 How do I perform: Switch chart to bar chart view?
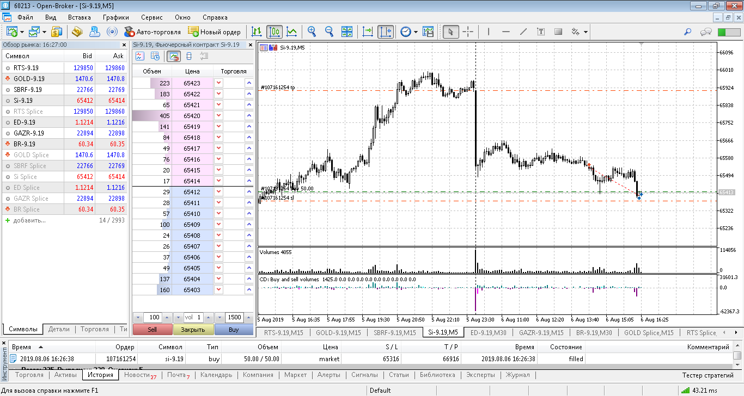pos(257,32)
